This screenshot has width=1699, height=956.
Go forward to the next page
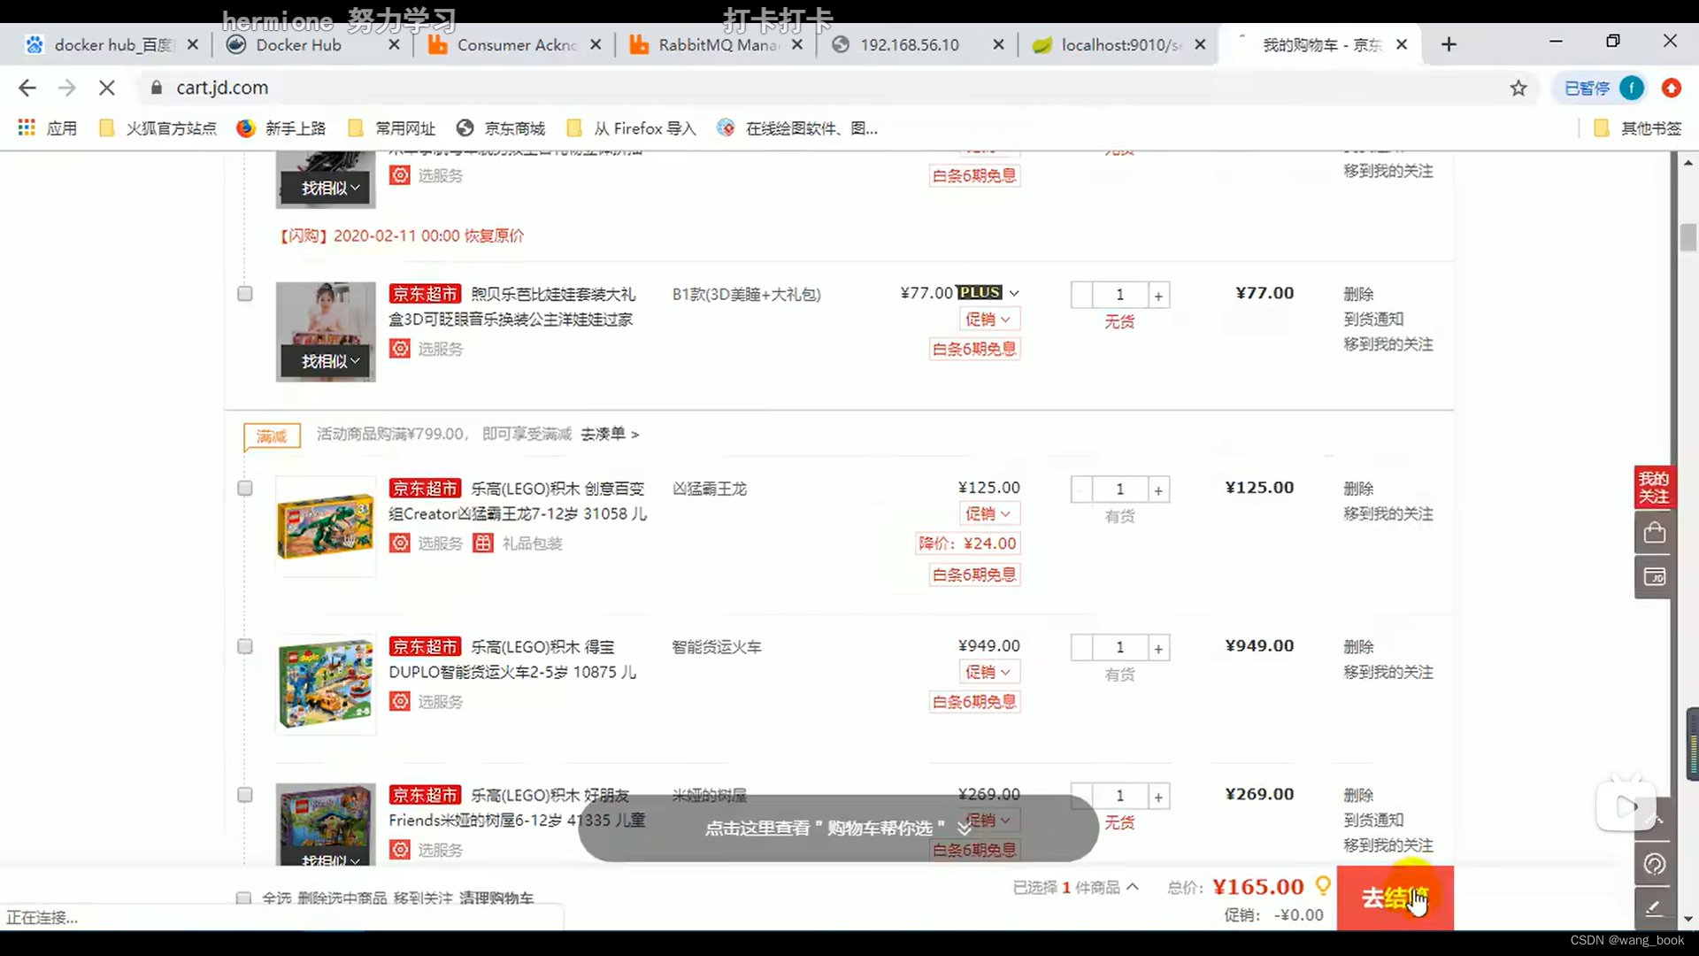click(66, 88)
